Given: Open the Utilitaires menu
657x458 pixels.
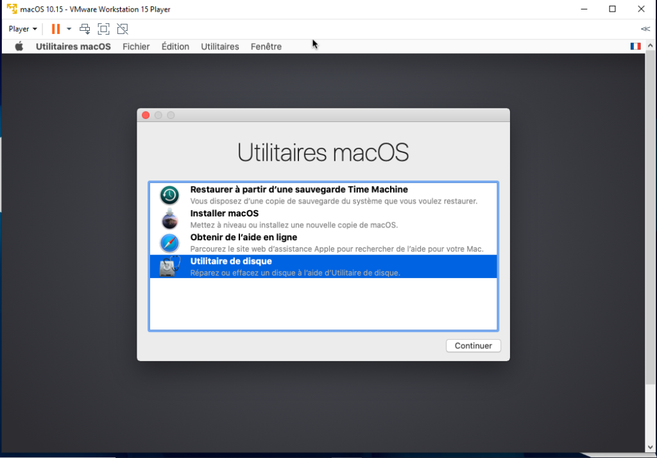Looking at the screenshot, I should tap(220, 46).
